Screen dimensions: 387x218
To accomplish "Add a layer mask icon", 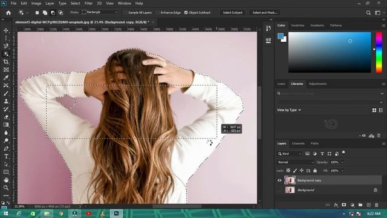I will tap(344, 205).
